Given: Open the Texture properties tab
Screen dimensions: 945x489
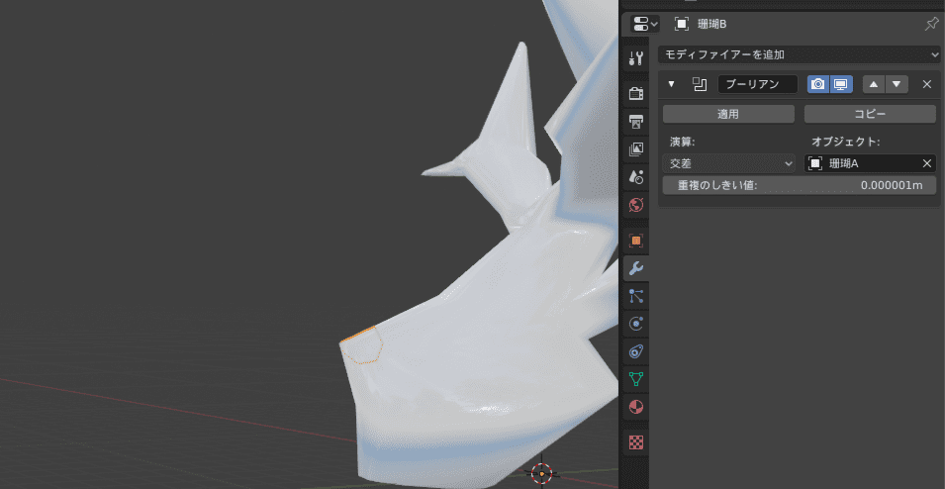Looking at the screenshot, I should coord(636,441).
